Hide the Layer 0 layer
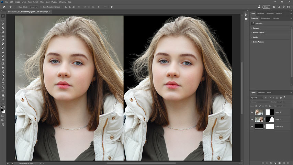This screenshot has height=165, width=293. [x=252, y=112]
